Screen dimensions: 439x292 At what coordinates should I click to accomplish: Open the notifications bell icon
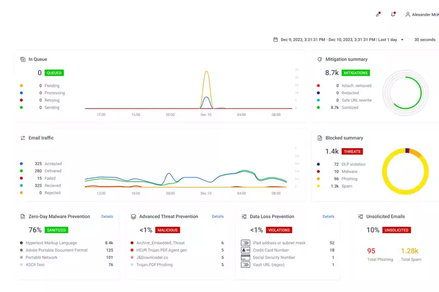coord(393,14)
